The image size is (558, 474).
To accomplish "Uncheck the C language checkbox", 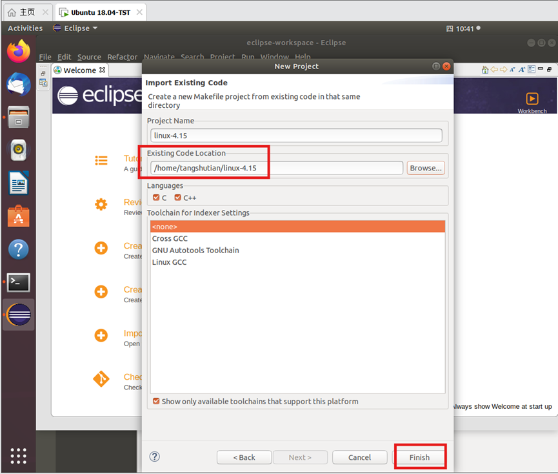I will [155, 198].
